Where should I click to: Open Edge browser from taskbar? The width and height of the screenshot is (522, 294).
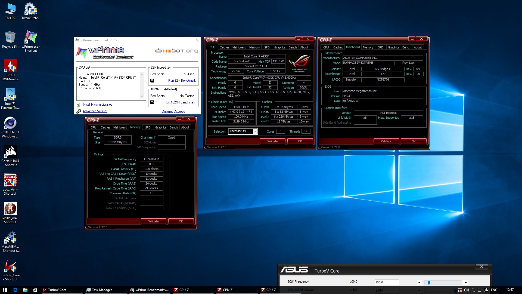click(x=15, y=290)
